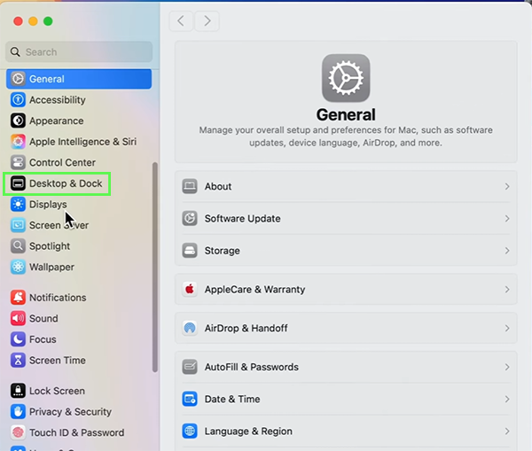Image resolution: width=532 pixels, height=451 pixels.
Task: Select Apple Intelligence & Siri label
Action: tap(82, 142)
